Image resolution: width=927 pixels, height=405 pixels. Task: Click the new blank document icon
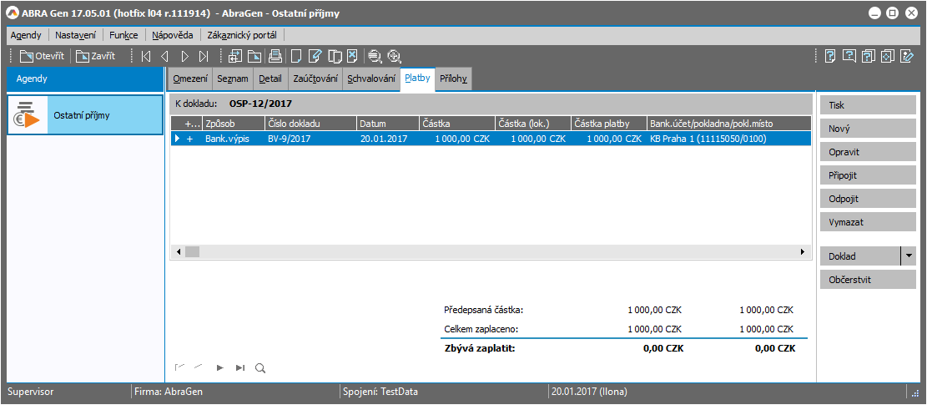(295, 57)
